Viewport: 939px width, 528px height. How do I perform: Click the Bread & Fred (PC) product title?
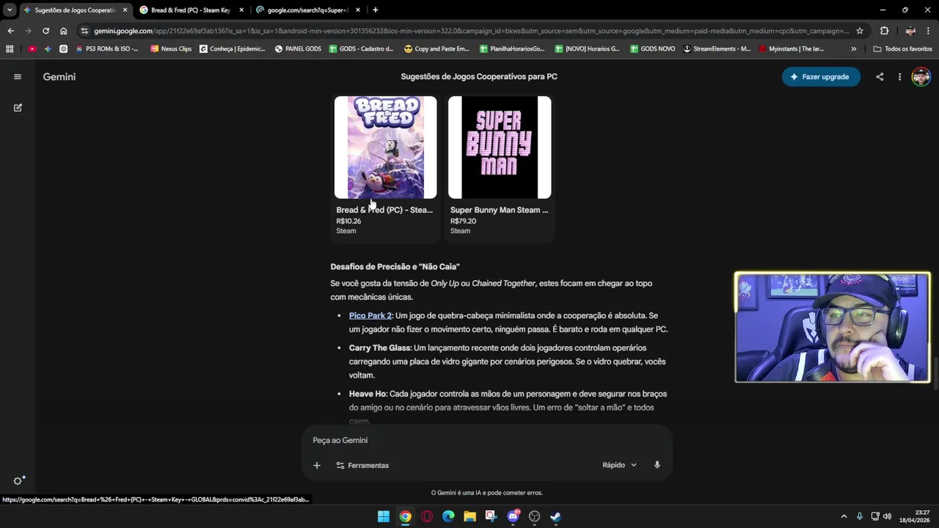[384, 210]
